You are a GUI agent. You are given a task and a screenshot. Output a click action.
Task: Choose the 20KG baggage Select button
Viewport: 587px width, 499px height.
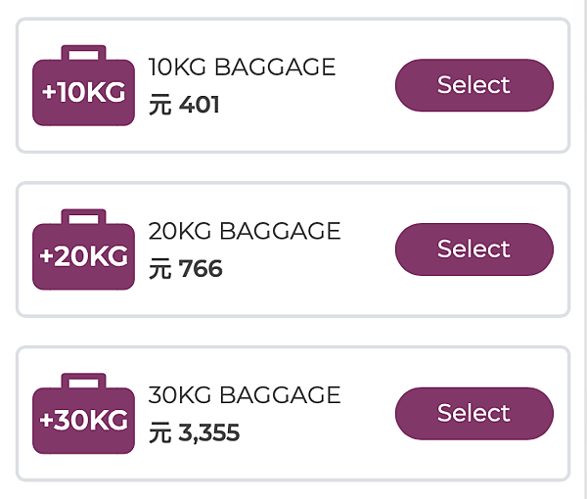[x=474, y=249]
